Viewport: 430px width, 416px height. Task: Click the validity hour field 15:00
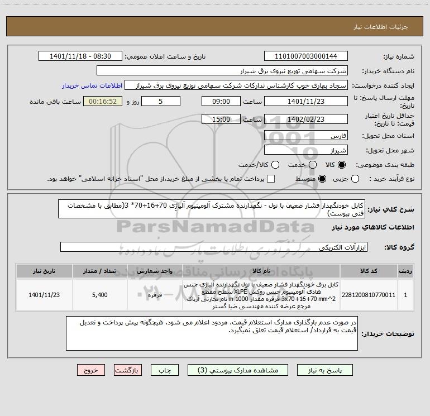point(221,119)
